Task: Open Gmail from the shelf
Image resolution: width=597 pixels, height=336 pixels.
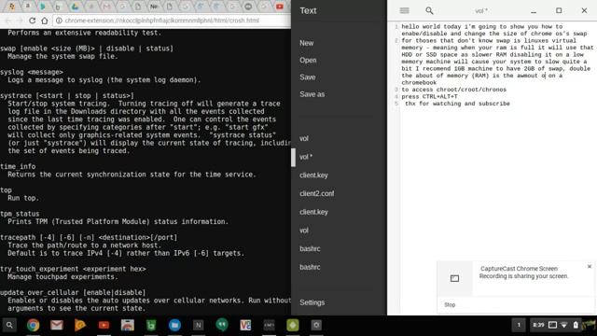Action: [57, 325]
